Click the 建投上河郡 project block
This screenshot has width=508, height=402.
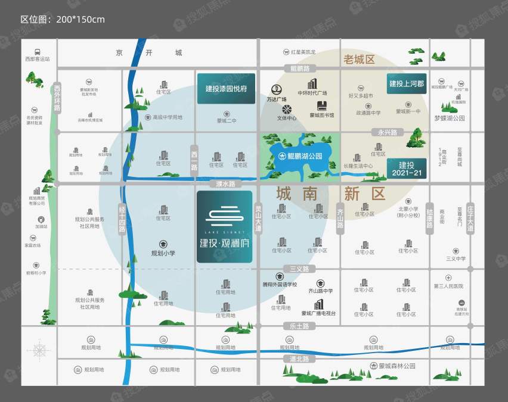[x=407, y=84]
